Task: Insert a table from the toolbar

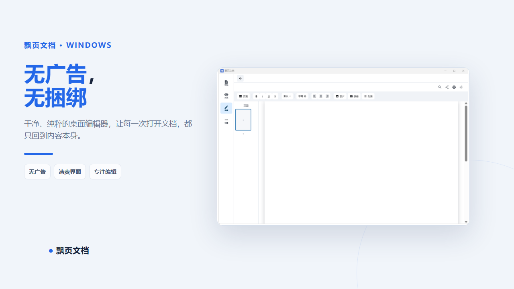Action: (354, 96)
